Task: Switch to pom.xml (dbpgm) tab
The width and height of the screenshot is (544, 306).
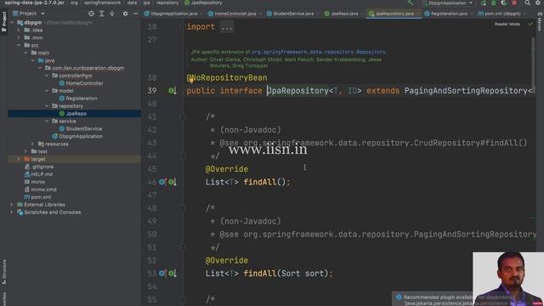Action: [x=500, y=14]
